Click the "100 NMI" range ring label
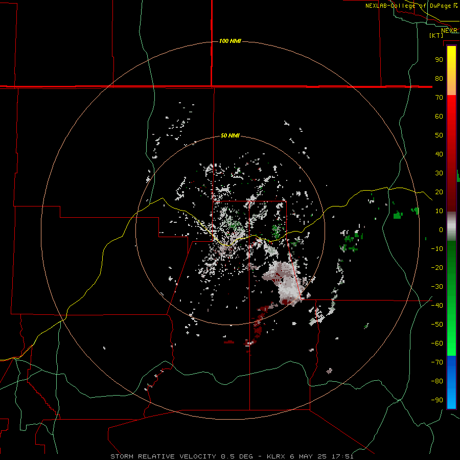 click(230, 41)
